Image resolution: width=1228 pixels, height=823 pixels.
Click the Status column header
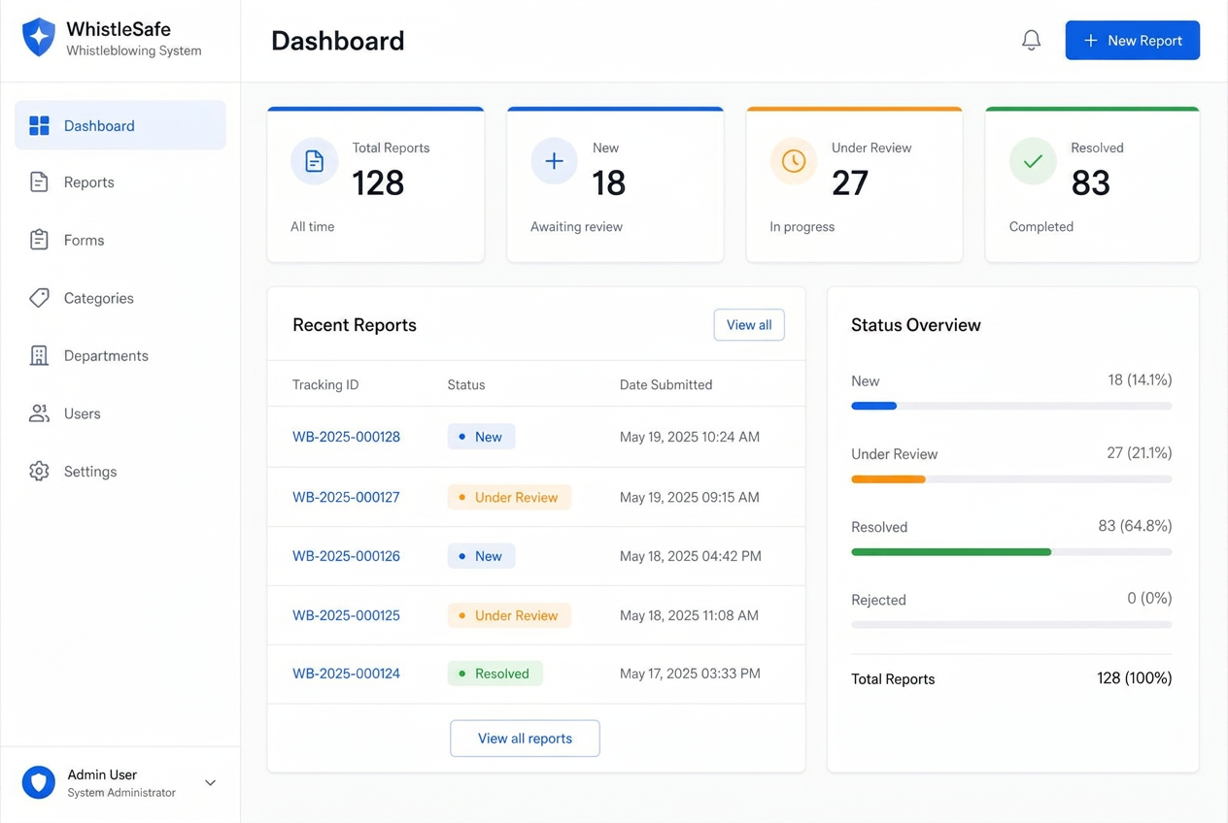[x=466, y=385]
